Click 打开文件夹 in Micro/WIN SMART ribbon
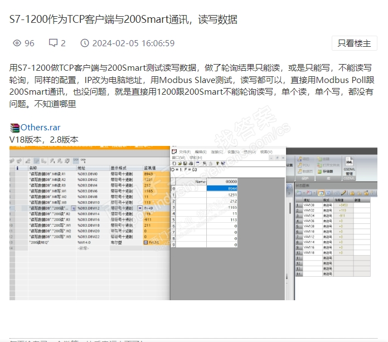This screenshot has width=388, height=342. [328, 165]
